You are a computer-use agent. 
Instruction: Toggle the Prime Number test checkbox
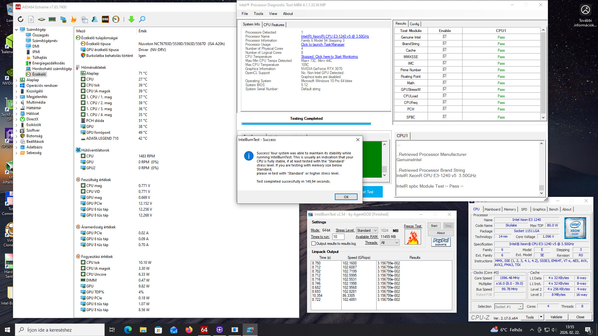[444, 70]
